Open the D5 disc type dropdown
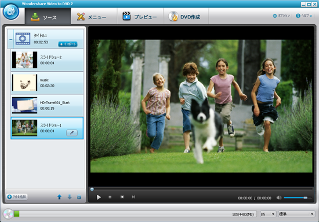Viewport: 319px width, 222px height. pos(268,214)
